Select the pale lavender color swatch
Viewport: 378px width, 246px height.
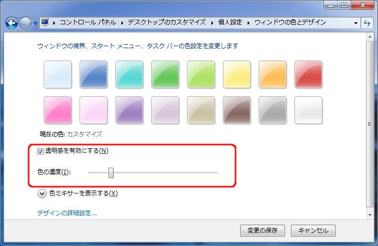165,110
